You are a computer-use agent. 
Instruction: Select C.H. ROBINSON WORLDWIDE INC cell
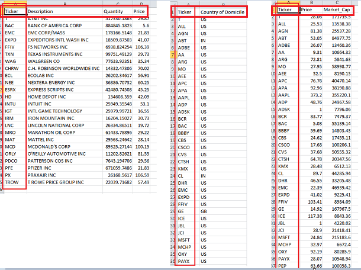tap(65, 69)
